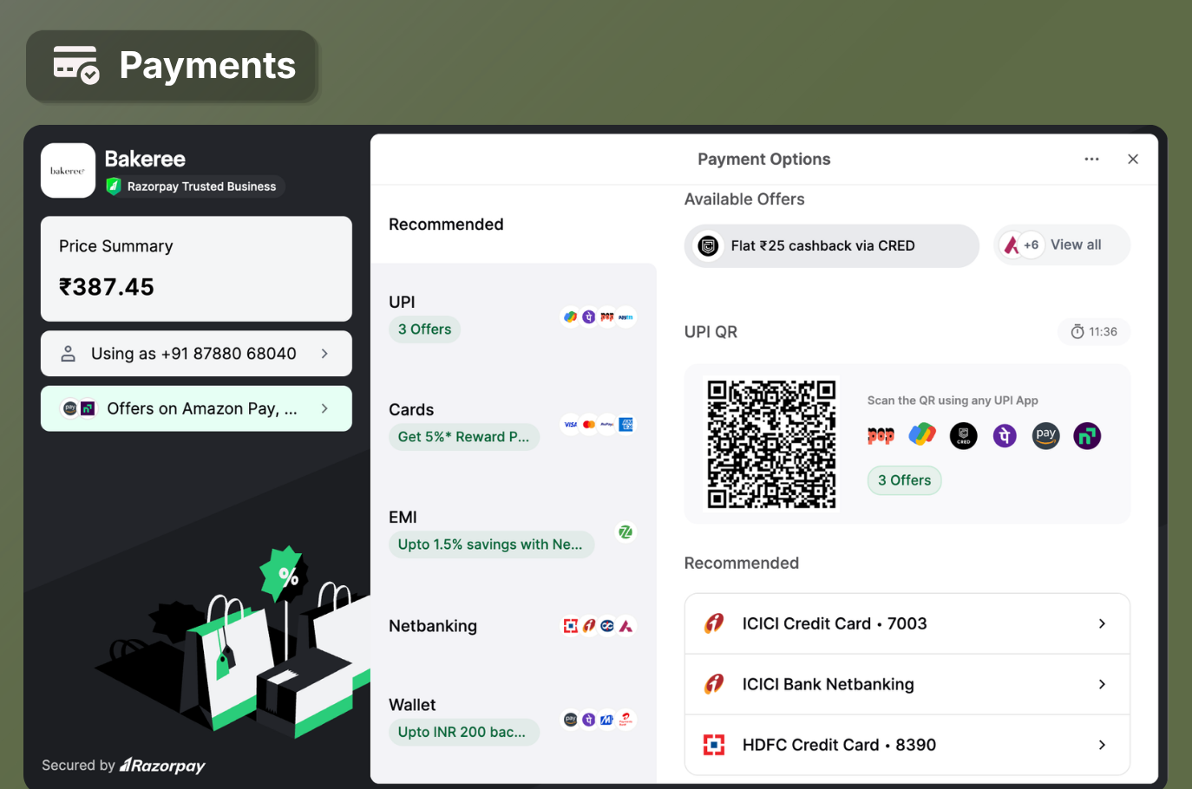Viewport: 1192px width, 789px height.
Task: Click the Google Pay icon beside the QR code
Action: pos(922,435)
